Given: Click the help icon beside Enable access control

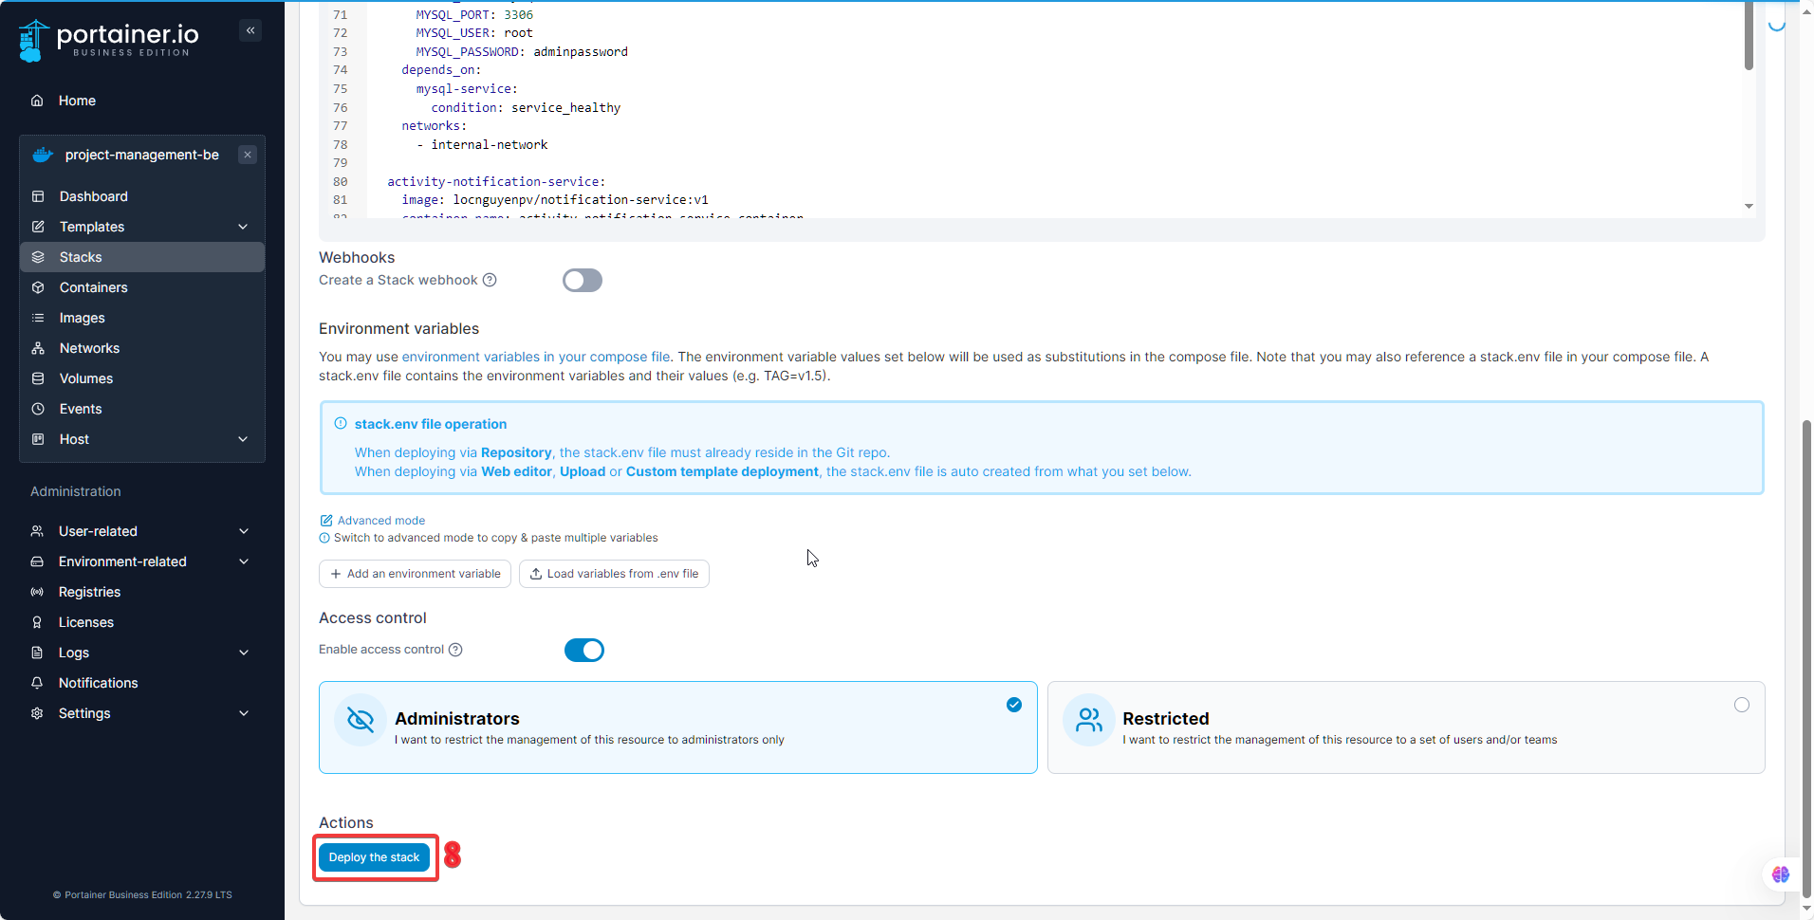Looking at the screenshot, I should [455, 650].
